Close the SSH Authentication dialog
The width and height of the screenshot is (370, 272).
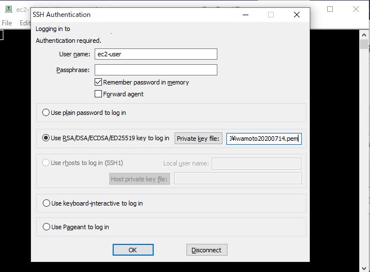coord(297,15)
